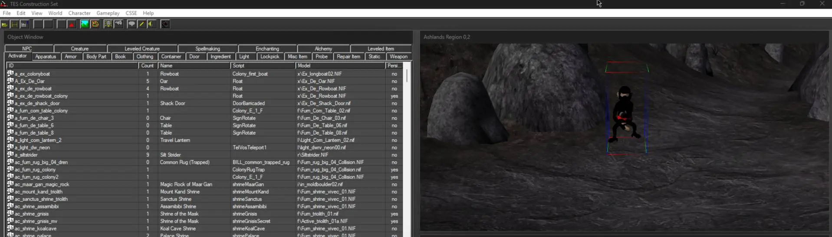
Task: Switch to the Enchanting tab
Action: coord(267,49)
